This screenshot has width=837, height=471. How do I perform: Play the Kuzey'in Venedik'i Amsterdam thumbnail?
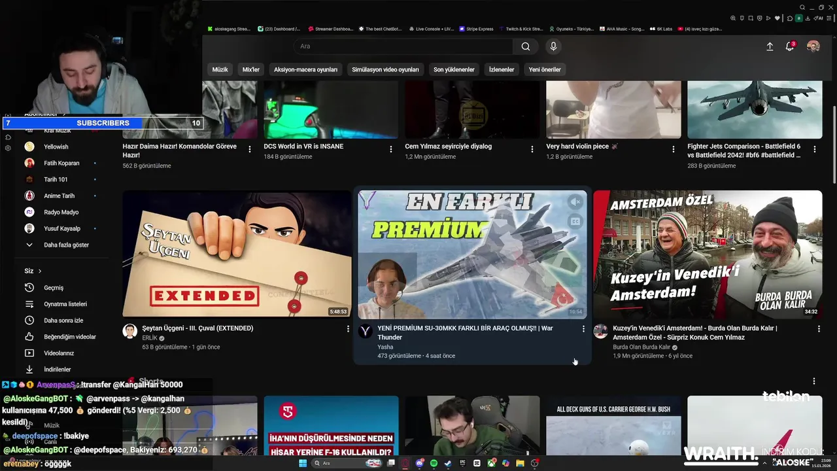[x=708, y=254]
